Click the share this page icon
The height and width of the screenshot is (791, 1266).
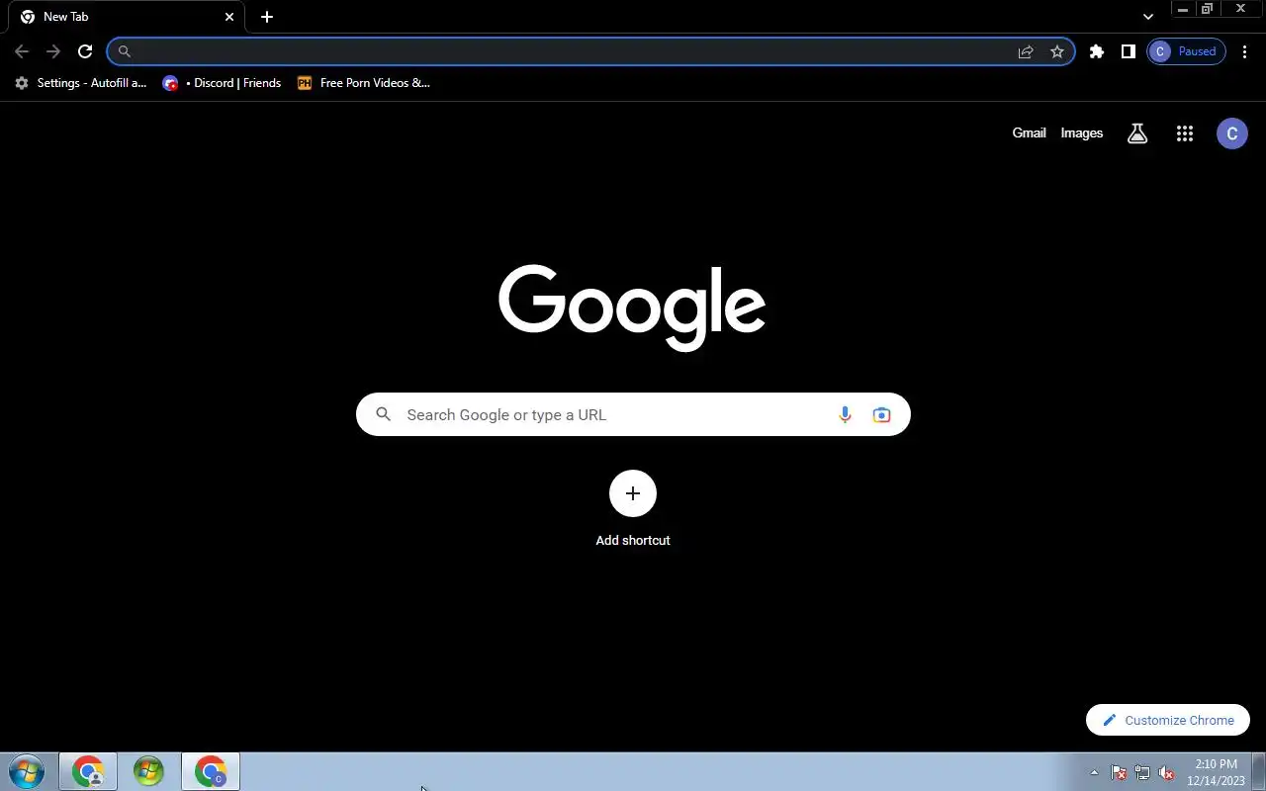coord(1026,51)
